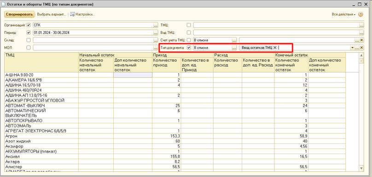Open selection button for Тип документа value
Image resolution: width=372 pixels, height=177 pixels.
click(x=357, y=48)
